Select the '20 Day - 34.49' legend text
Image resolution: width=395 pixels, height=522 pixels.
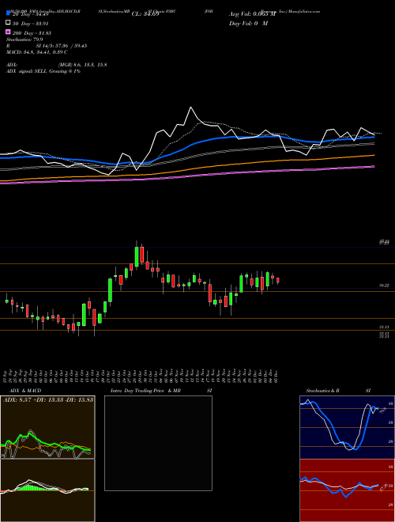30,14
